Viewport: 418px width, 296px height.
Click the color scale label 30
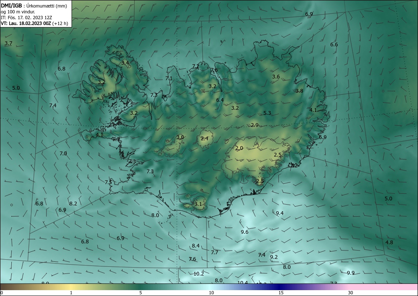[351, 293]
